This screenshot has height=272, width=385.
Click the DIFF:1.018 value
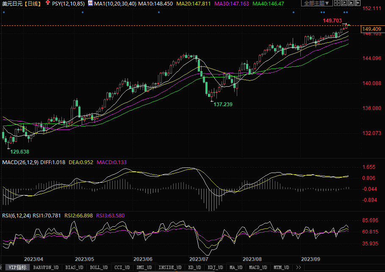click(53, 162)
